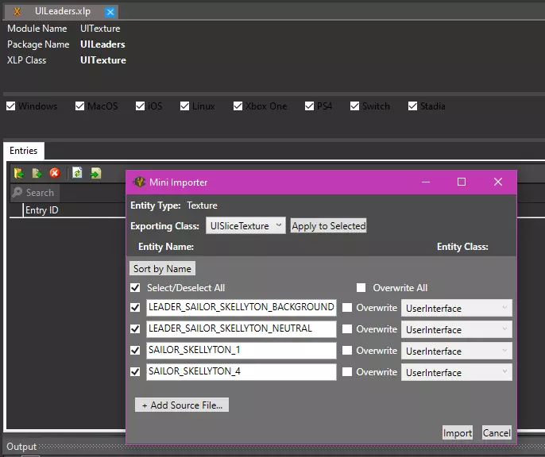
Task: Switch to the Entries tab
Action: 23,151
